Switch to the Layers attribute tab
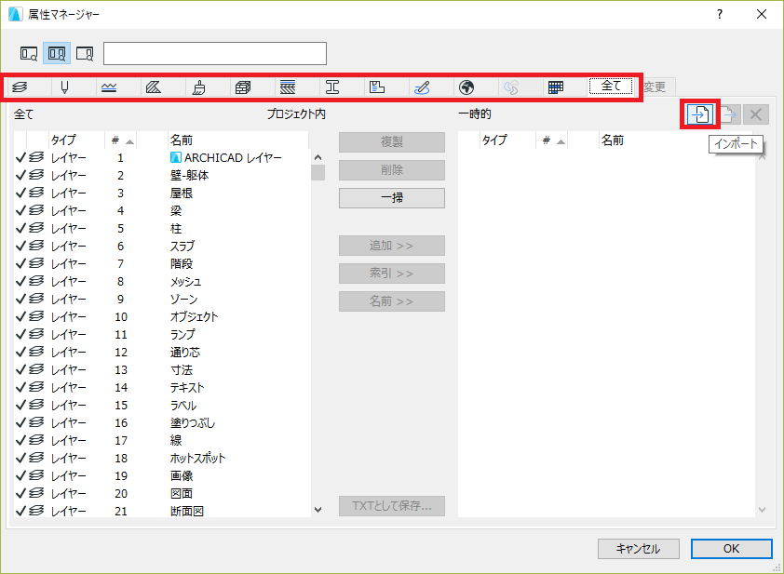Viewport: 784px width, 574px height. click(20, 87)
